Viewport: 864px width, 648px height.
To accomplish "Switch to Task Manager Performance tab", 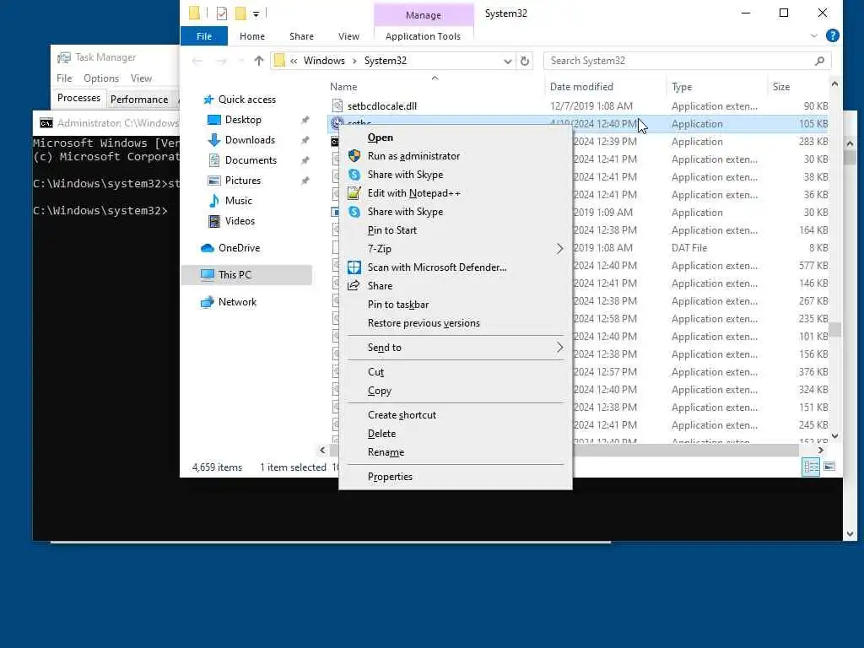I will tap(139, 100).
